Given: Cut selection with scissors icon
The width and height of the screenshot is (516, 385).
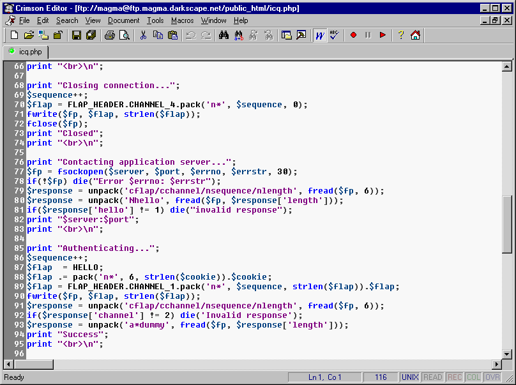Looking at the screenshot, I should [x=143, y=35].
